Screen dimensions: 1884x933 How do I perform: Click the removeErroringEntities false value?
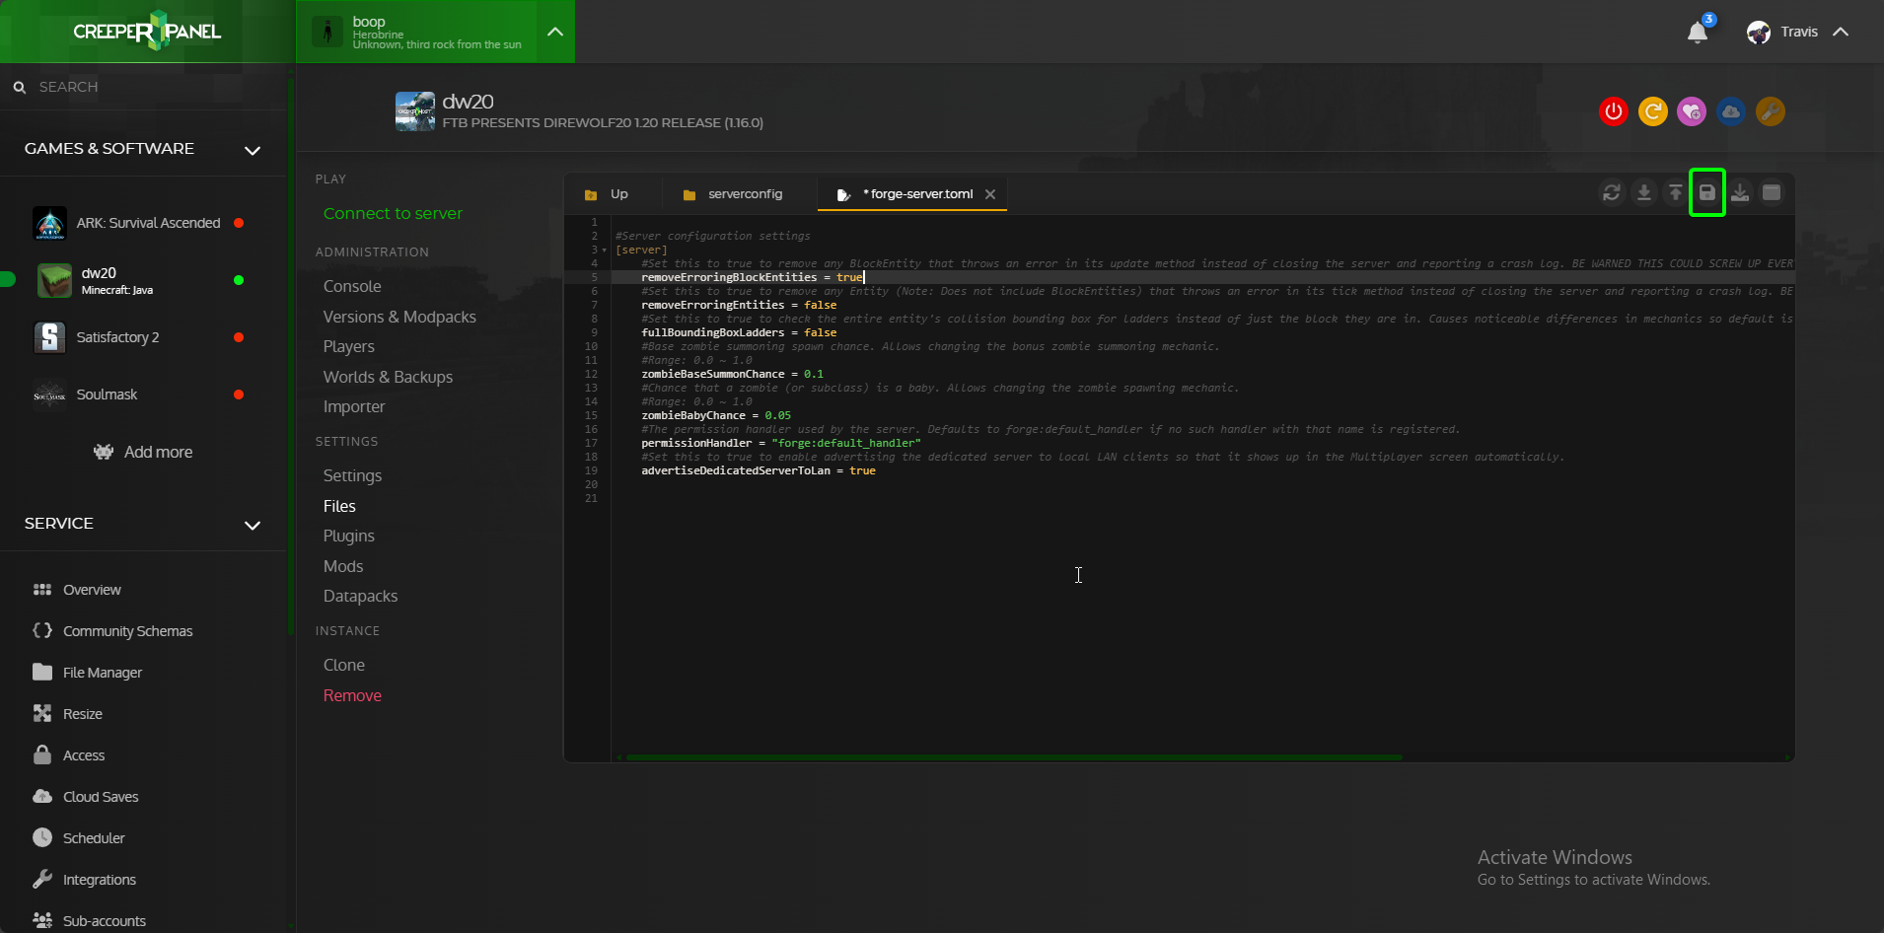click(x=820, y=305)
